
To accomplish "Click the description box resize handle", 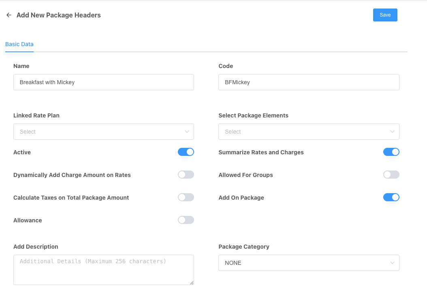I will point(192,283).
